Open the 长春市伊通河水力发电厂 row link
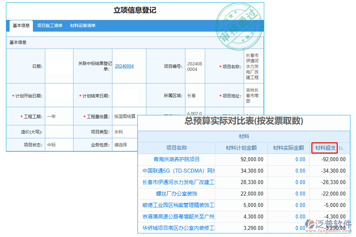The image size is (356, 237). 178,182
